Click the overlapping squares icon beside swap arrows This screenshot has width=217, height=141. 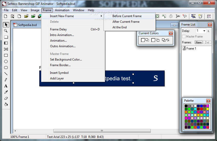pyautogui.click(x=164, y=40)
